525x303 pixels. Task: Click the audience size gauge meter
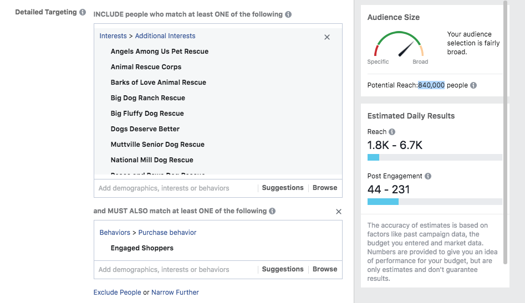coord(398,47)
